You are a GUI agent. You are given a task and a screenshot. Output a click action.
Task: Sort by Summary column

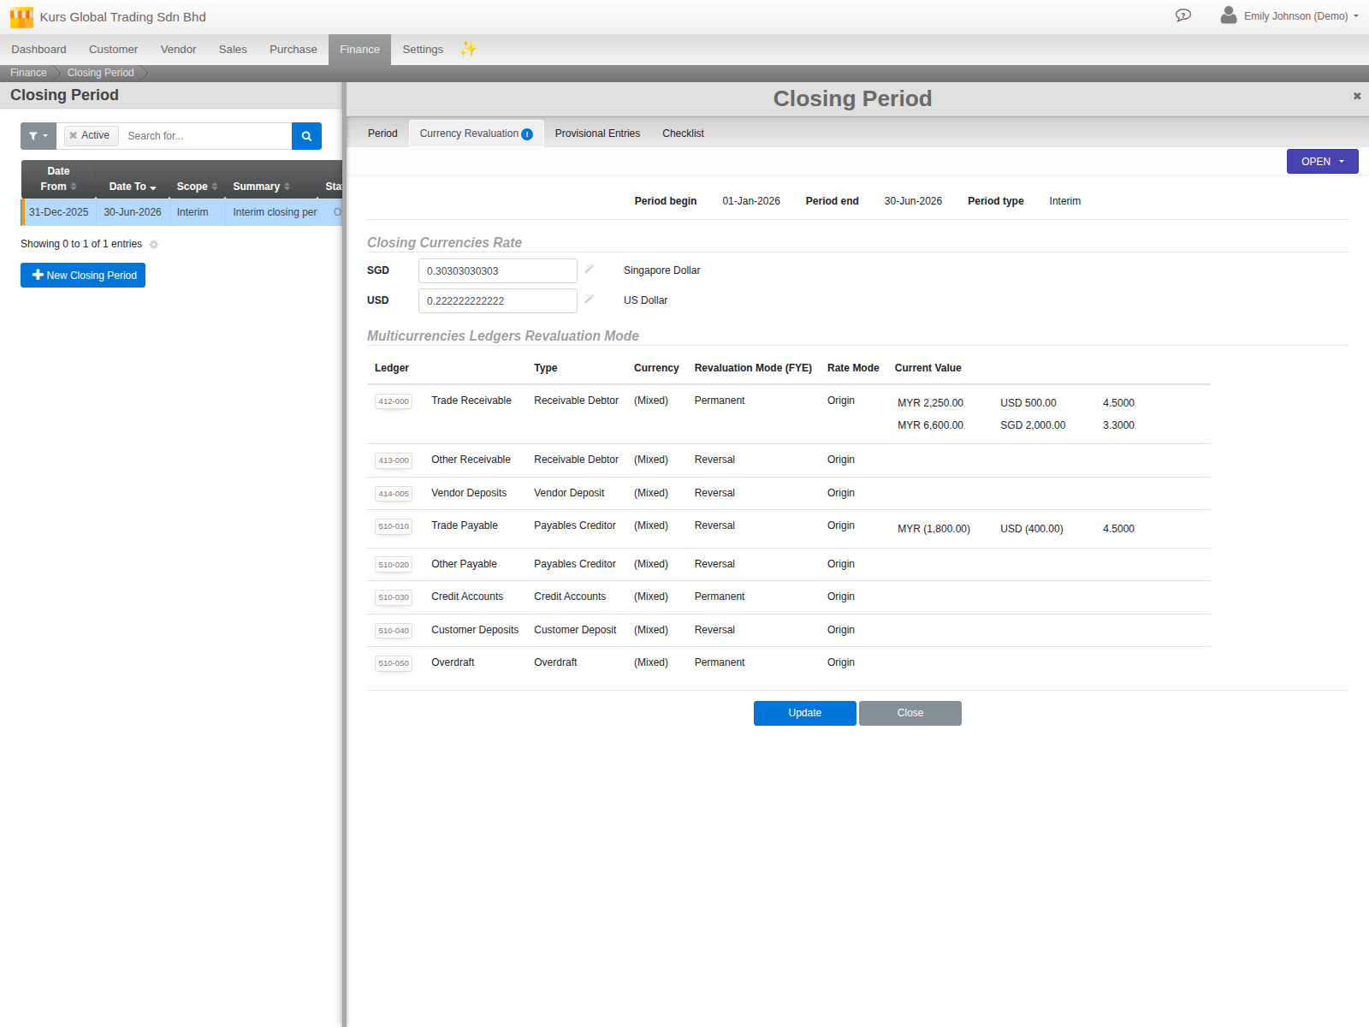pos(262,187)
